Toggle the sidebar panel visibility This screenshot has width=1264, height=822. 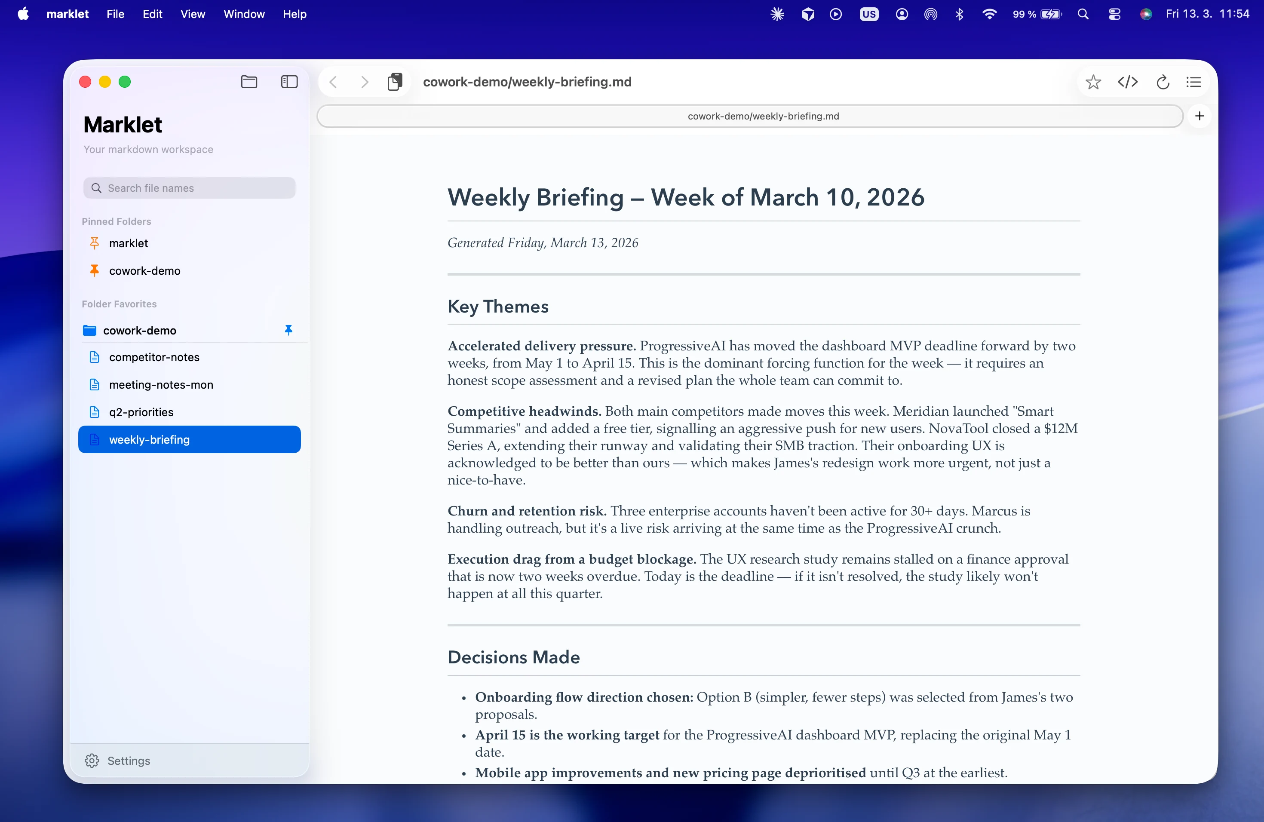289,82
